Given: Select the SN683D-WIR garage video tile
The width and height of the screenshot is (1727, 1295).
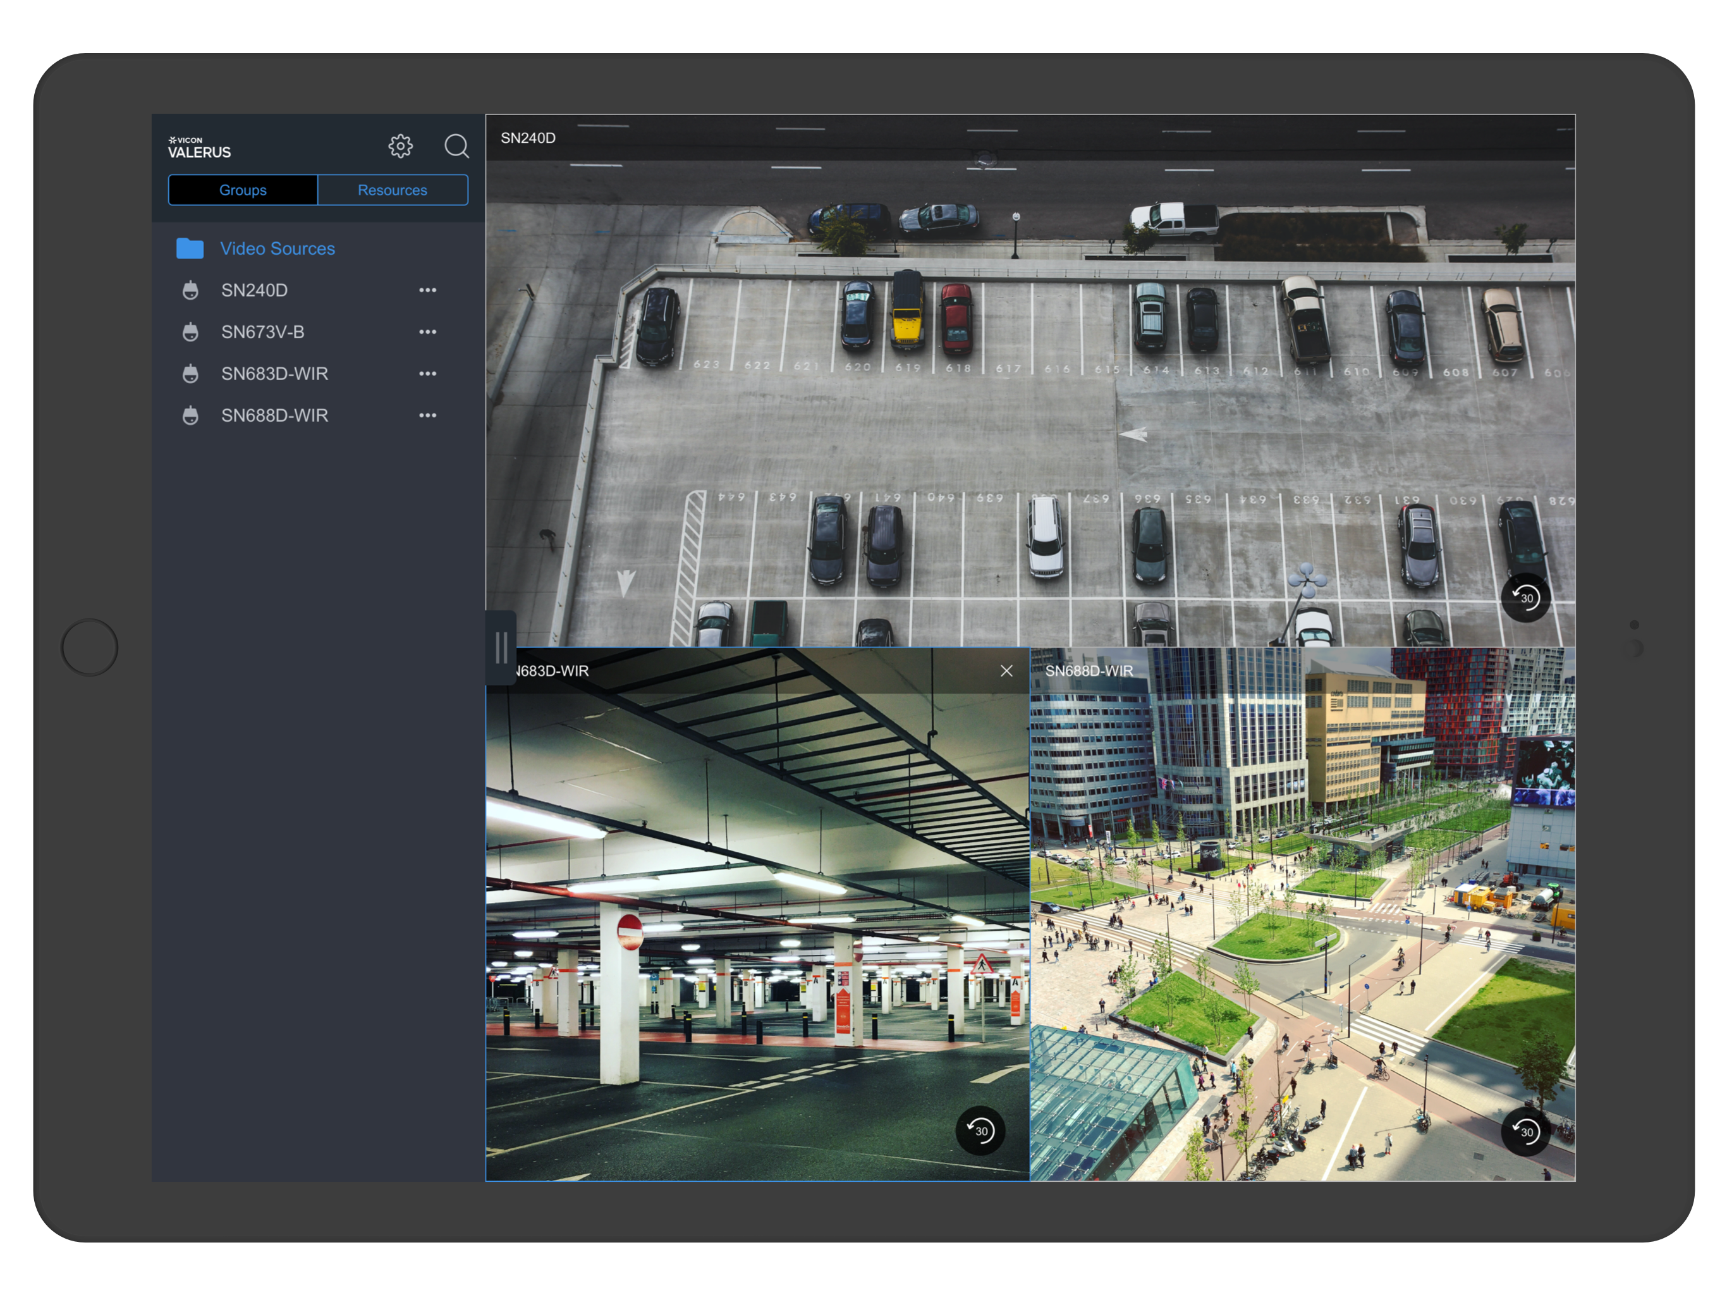Looking at the screenshot, I should (757, 914).
